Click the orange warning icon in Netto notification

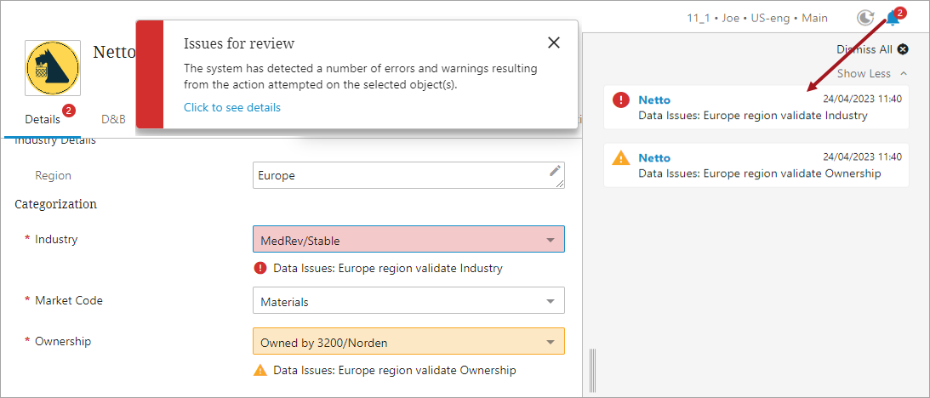[x=621, y=158]
